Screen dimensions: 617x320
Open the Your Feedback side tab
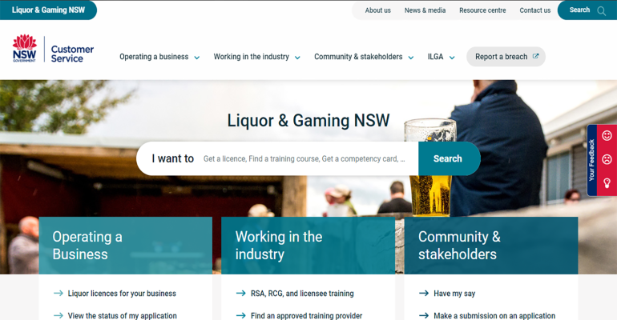coord(591,160)
